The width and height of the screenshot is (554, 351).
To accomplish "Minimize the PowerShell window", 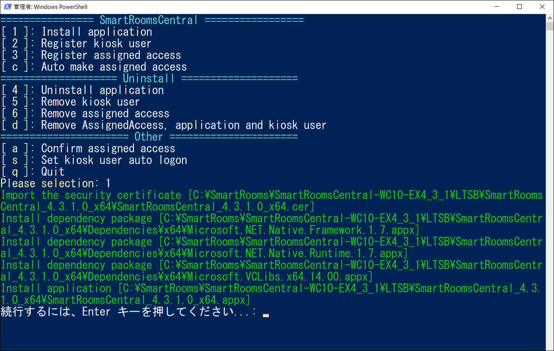I will point(497,7).
